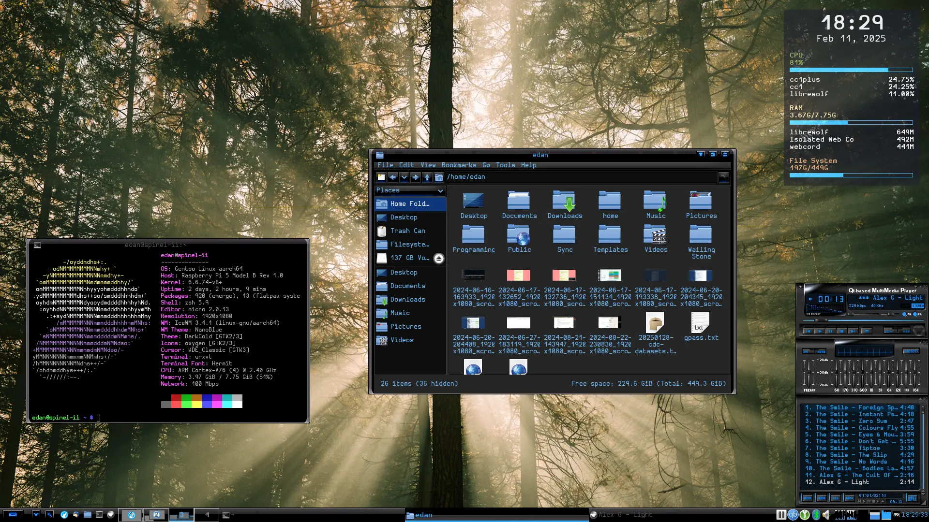Select Trash Can in places sidebar

407,231
